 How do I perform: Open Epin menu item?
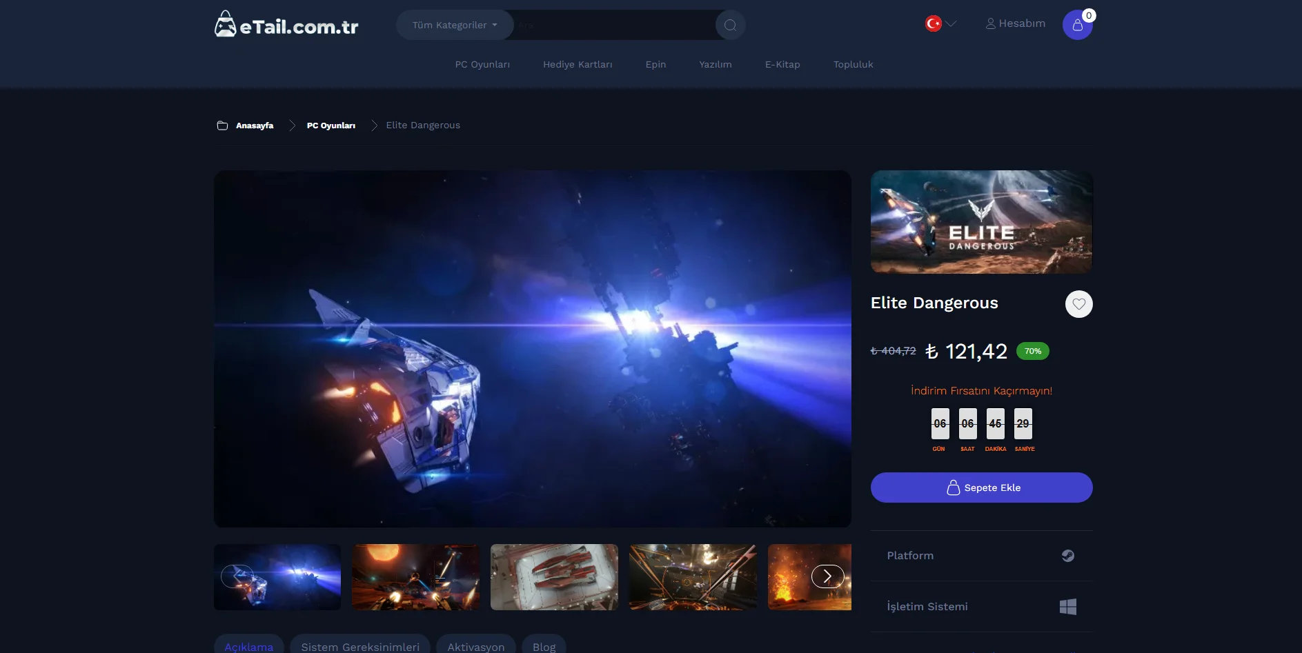point(655,64)
